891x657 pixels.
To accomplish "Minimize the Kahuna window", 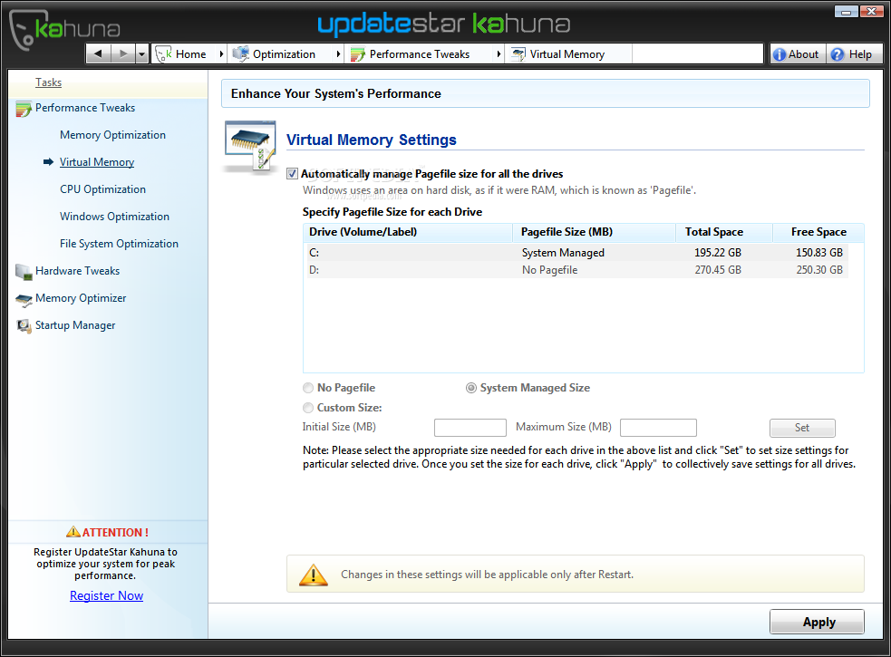I will pos(846,11).
